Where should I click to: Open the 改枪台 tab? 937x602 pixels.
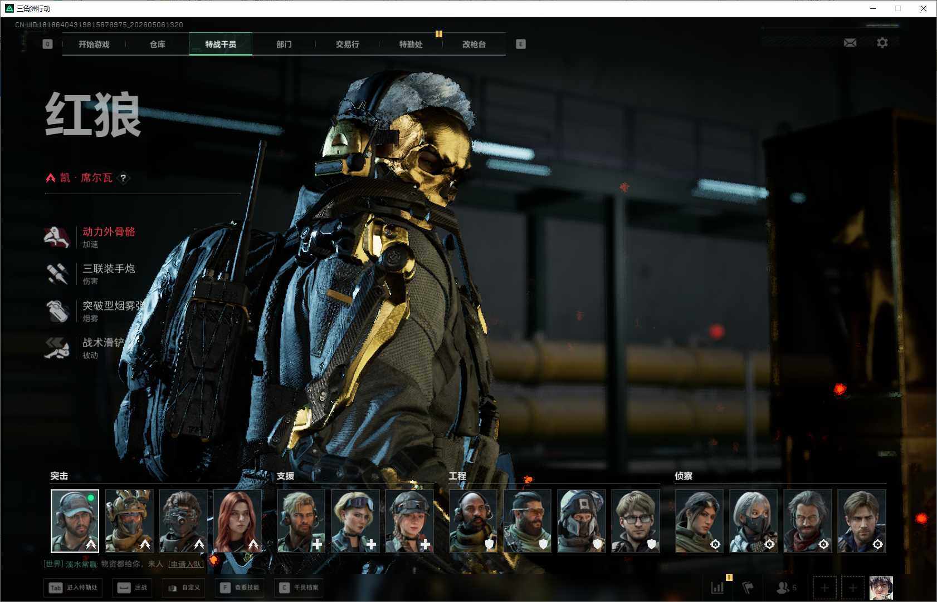point(474,44)
